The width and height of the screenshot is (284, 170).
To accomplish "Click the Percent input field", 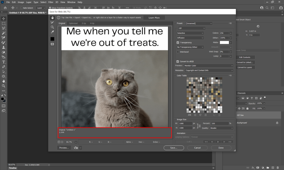I will point(220,123).
